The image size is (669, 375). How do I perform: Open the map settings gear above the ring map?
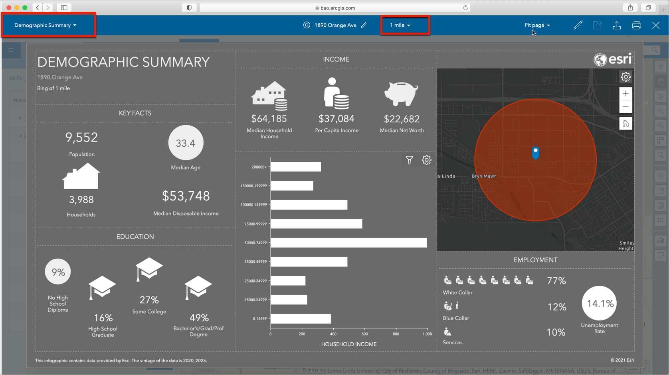(x=625, y=77)
